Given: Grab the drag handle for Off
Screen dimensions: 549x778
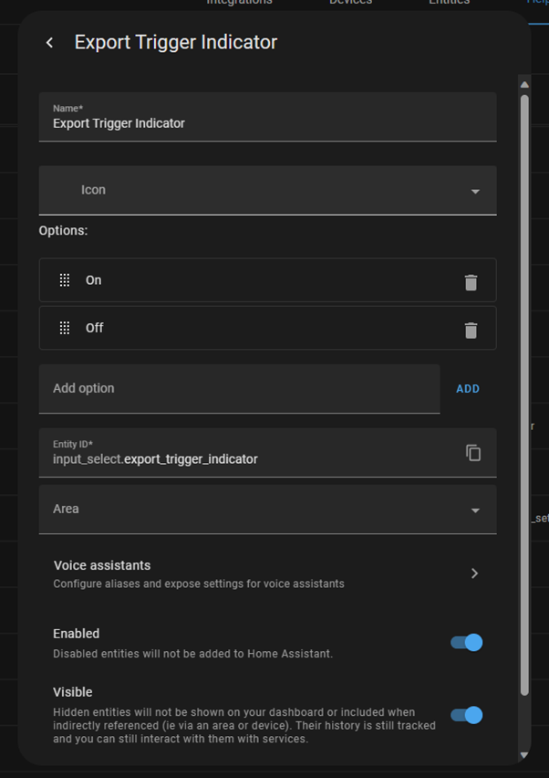Looking at the screenshot, I should tap(65, 328).
